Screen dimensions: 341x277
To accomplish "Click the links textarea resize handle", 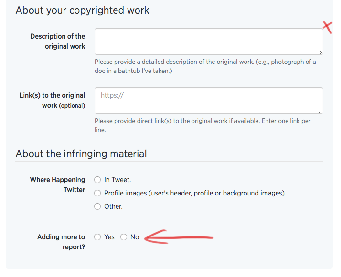I will 320,111.
